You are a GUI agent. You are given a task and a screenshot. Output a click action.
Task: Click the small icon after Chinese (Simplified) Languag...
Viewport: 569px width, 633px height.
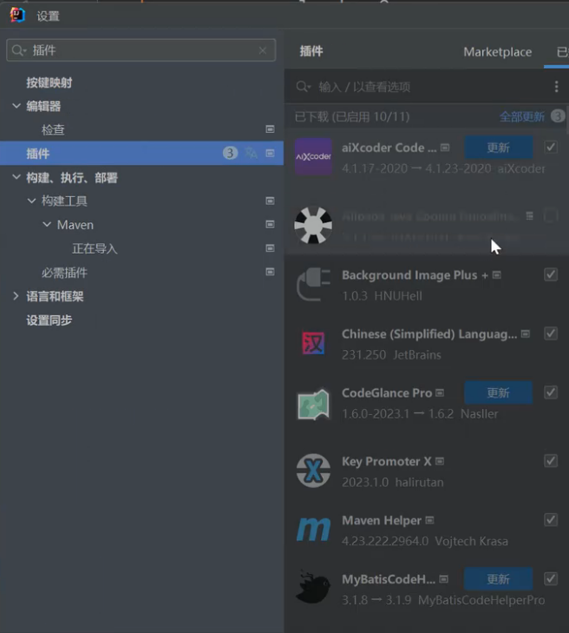point(526,333)
